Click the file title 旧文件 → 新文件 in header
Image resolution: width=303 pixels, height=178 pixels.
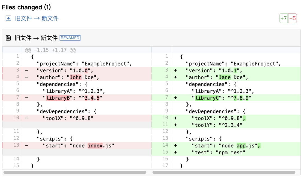coord(36,38)
